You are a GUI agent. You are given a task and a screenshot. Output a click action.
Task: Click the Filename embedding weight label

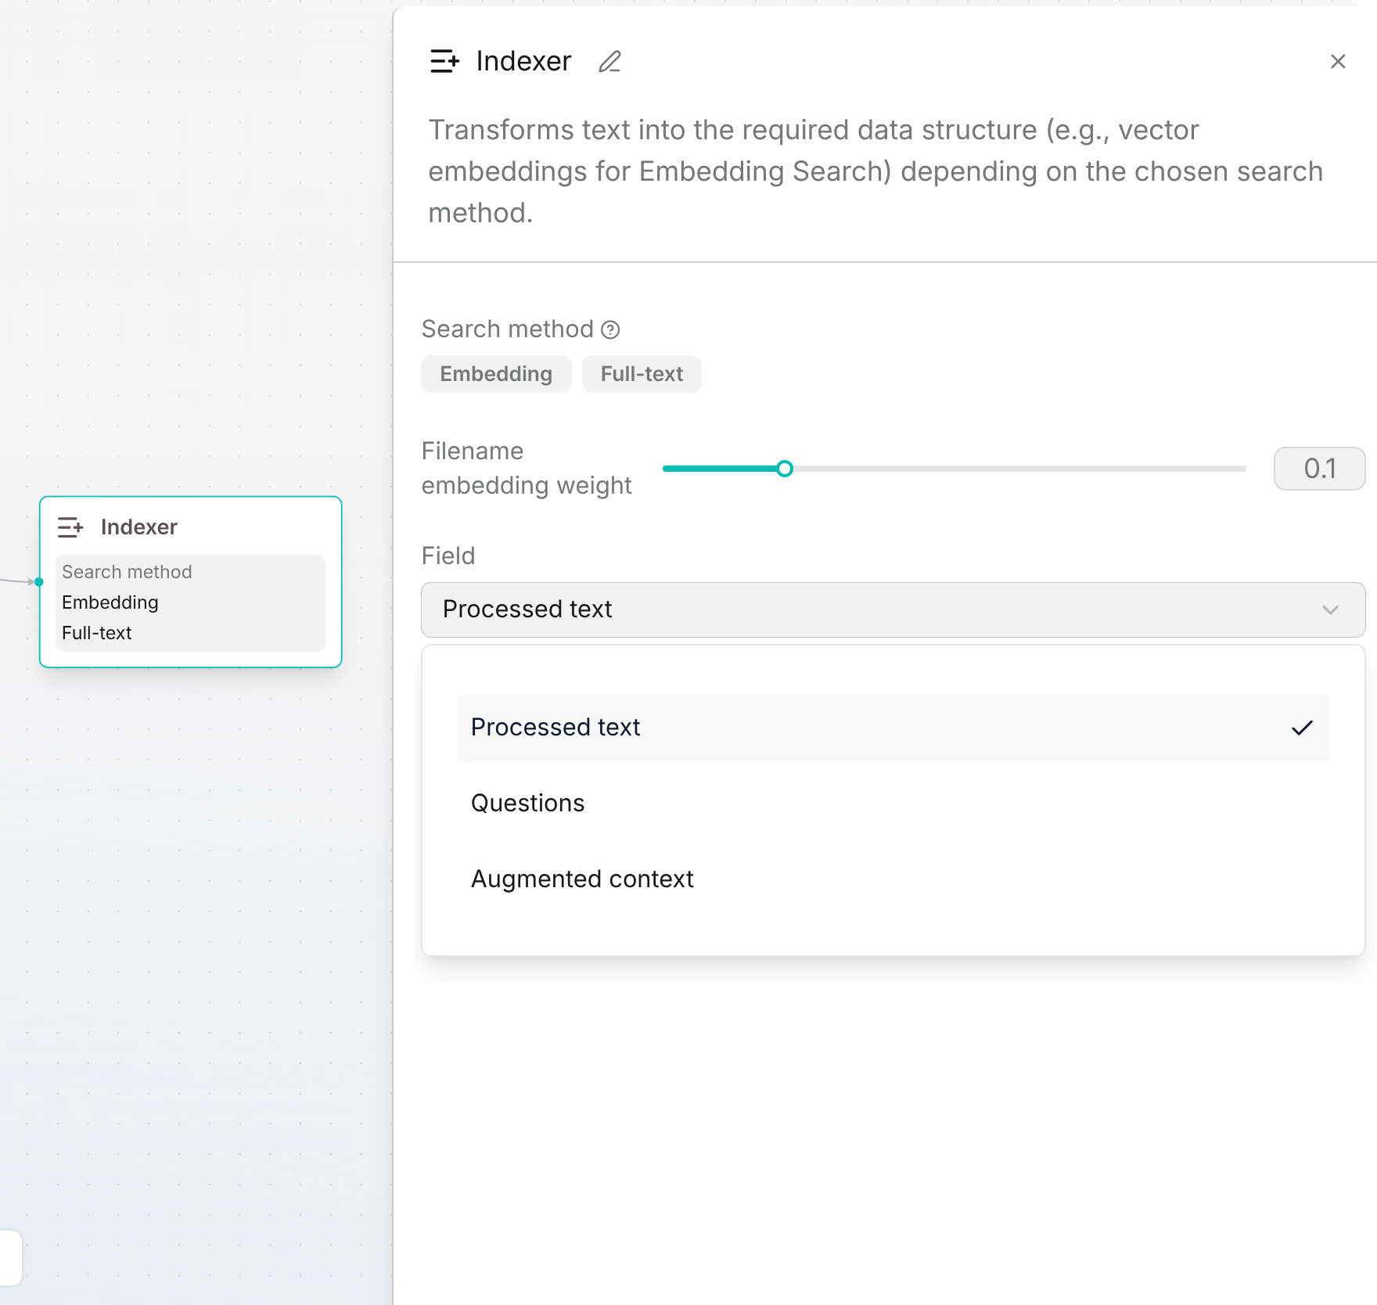click(x=527, y=468)
